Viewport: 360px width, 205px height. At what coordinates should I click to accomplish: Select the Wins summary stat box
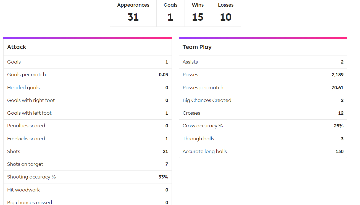tap(198, 13)
